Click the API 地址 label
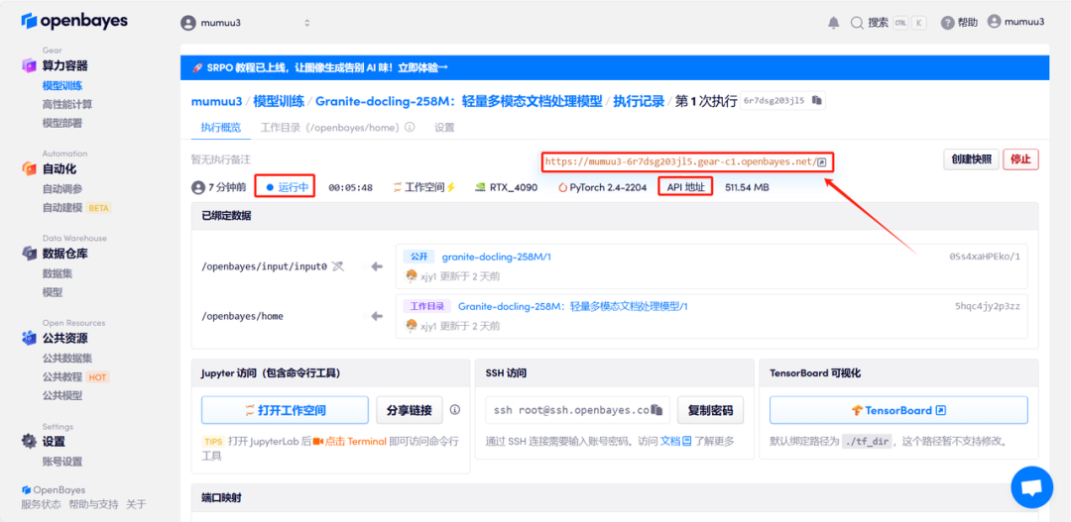This screenshot has height=522, width=1071. tap(685, 187)
